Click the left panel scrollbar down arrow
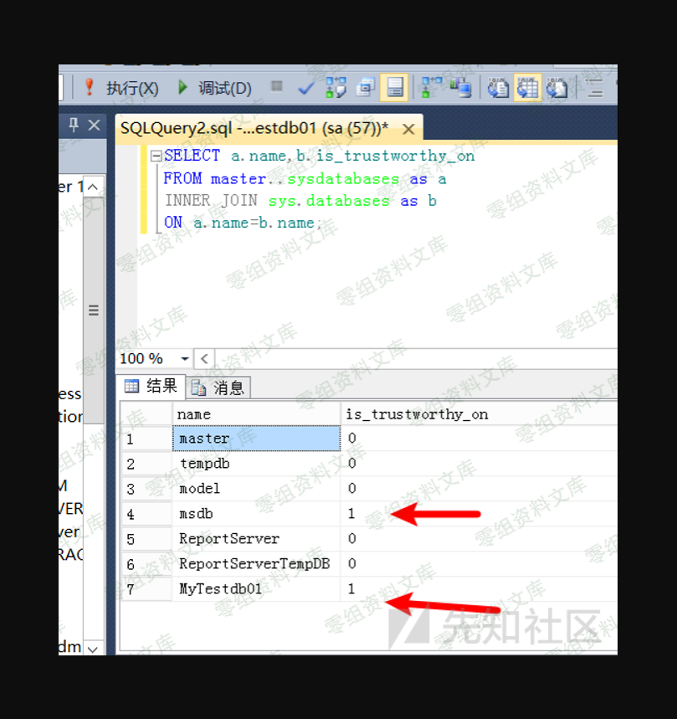 coord(93,647)
